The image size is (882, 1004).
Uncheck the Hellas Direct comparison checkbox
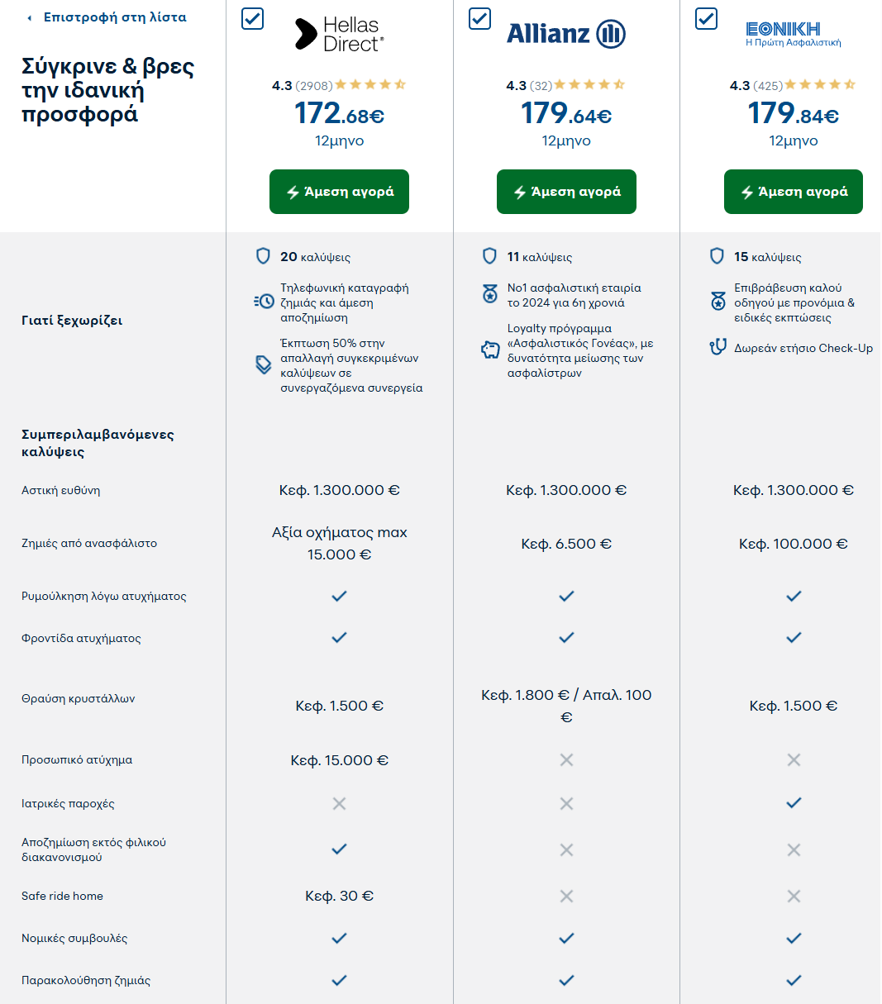point(252,18)
